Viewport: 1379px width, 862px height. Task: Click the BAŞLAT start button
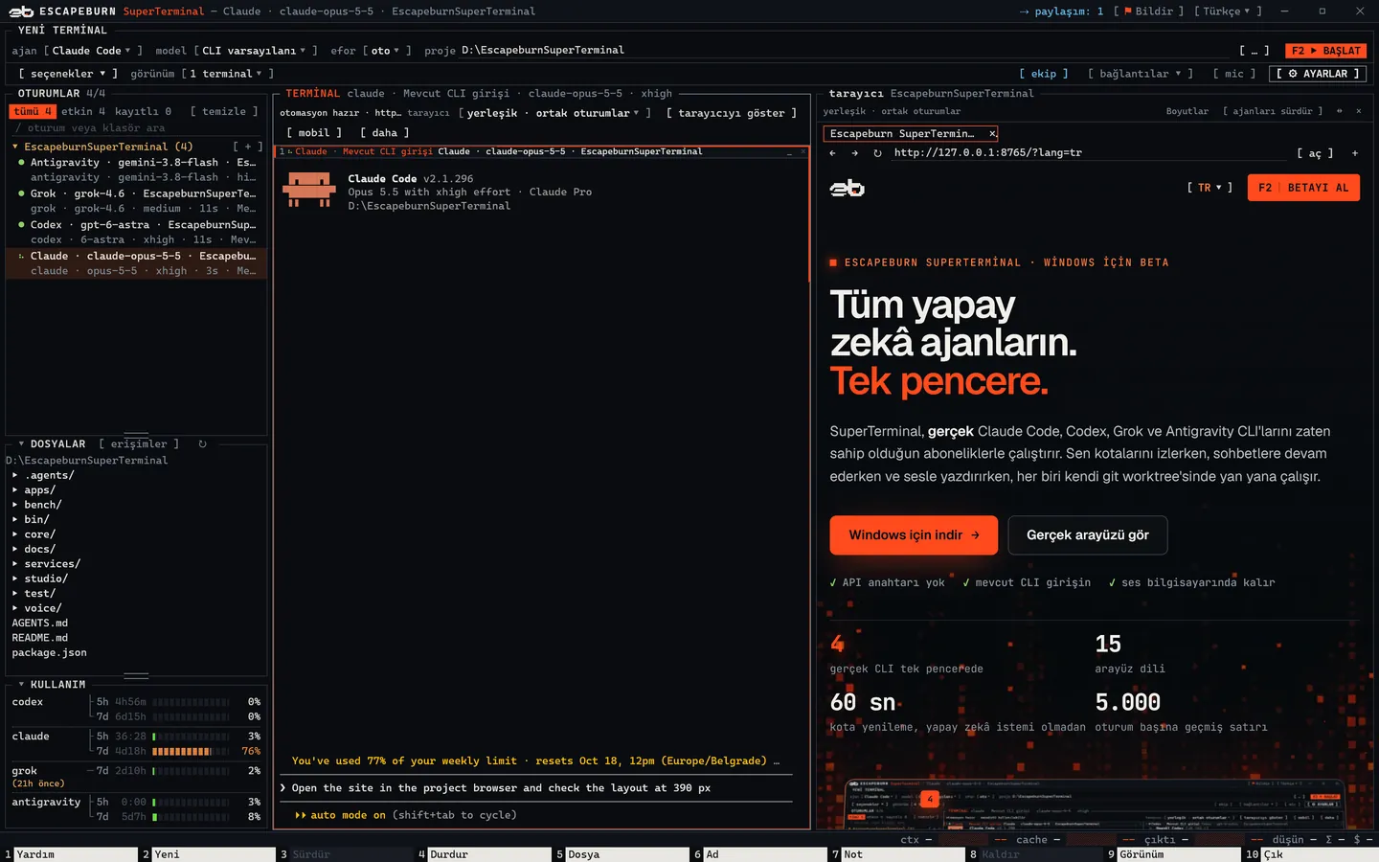(x=1326, y=51)
